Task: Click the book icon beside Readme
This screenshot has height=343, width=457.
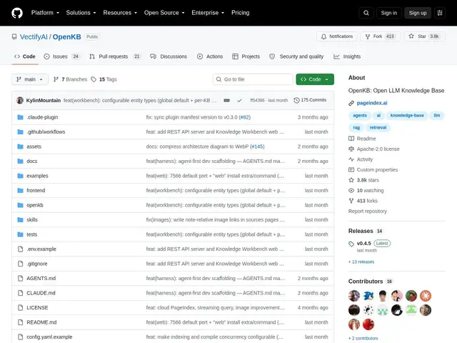Action: 351,139
